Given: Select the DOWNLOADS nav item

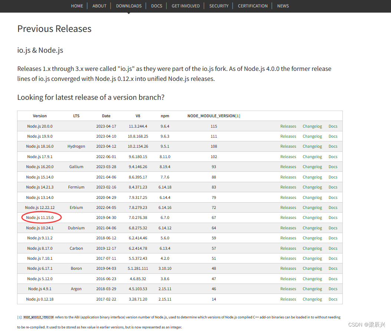Looking at the screenshot, I should pos(129,6).
